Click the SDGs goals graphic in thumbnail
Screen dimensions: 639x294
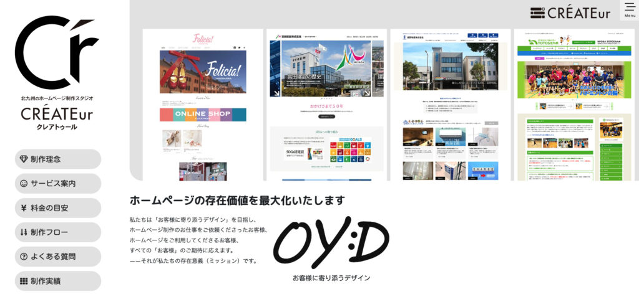(x=351, y=150)
